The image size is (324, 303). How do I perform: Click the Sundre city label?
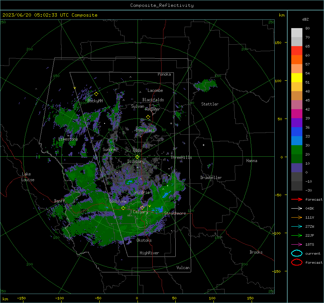point(109,150)
